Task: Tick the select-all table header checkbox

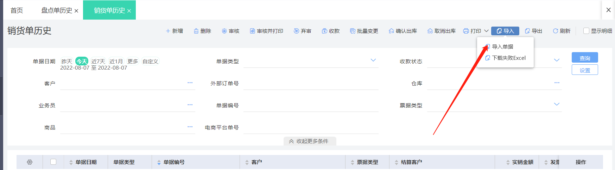Action: (x=53, y=162)
